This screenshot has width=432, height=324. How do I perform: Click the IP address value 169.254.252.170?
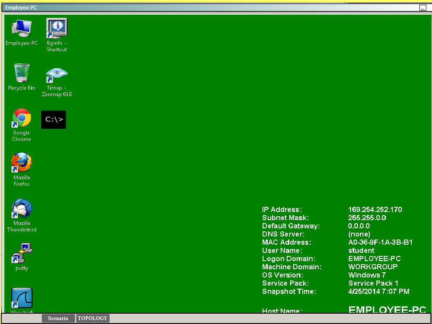pos(375,210)
